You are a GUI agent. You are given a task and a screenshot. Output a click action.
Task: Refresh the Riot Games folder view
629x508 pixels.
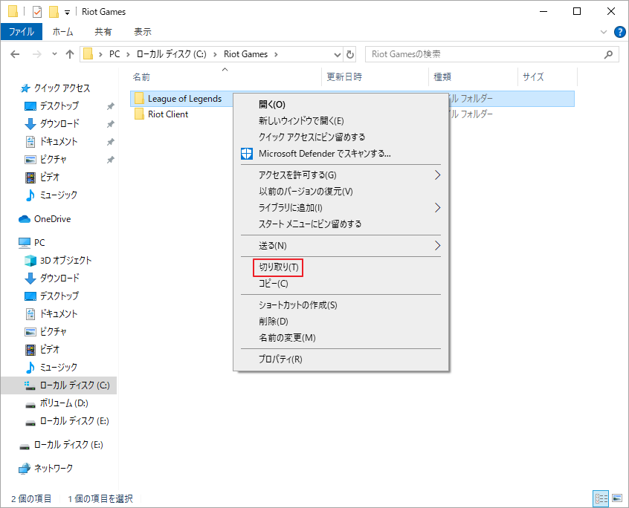[x=350, y=54]
